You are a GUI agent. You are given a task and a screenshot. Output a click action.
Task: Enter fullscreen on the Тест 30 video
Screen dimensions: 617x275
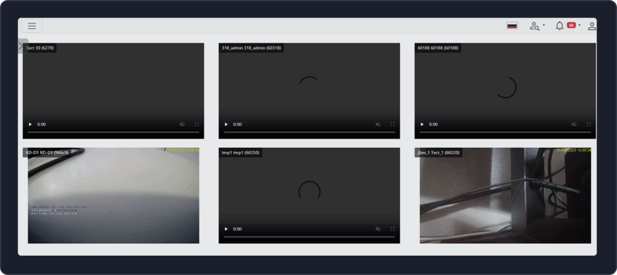coord(197,124)
